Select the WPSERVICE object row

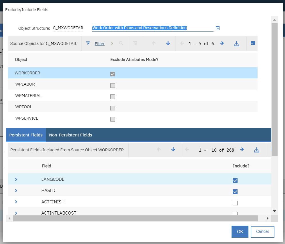point(133,118)
